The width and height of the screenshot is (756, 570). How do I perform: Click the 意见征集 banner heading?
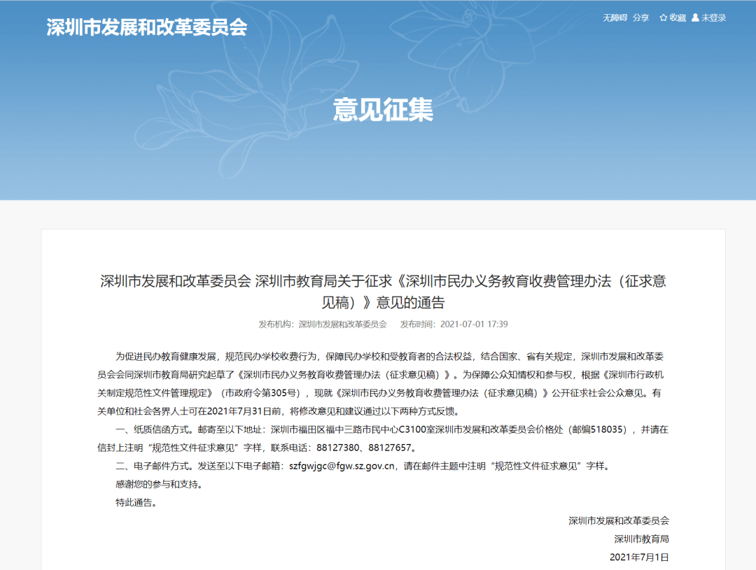[383, 110]
